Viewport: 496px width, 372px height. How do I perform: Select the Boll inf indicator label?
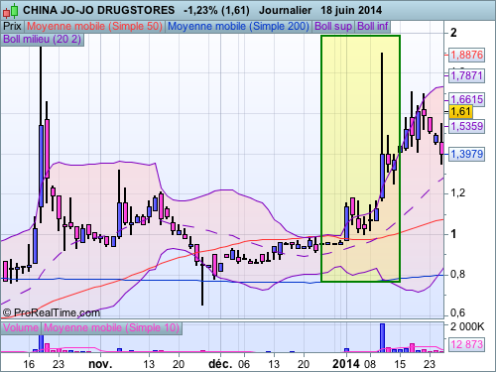[x=373, y=26]
